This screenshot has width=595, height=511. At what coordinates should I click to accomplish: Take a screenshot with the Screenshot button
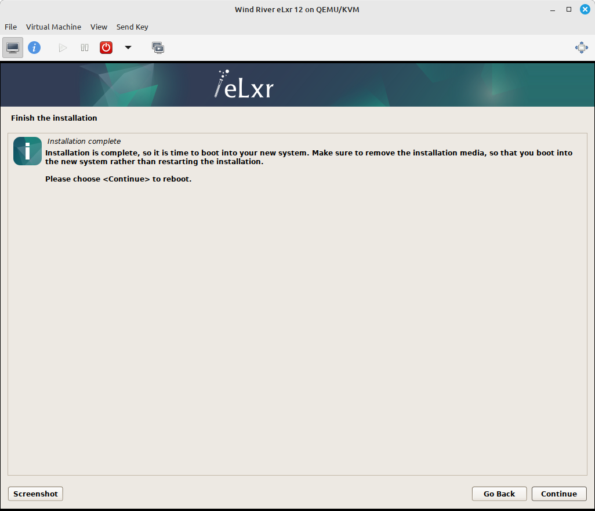pos(35,494)
